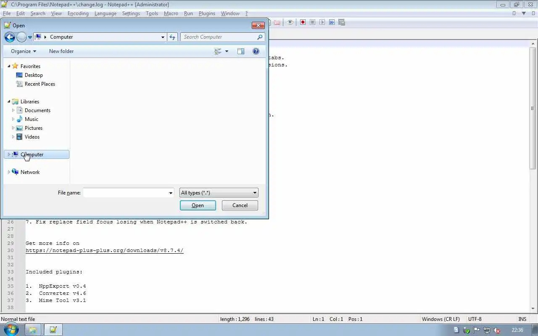This screenshot has height=336, width=538.
Task: Expand the Computer node
Action: click(x=9, y=155)
